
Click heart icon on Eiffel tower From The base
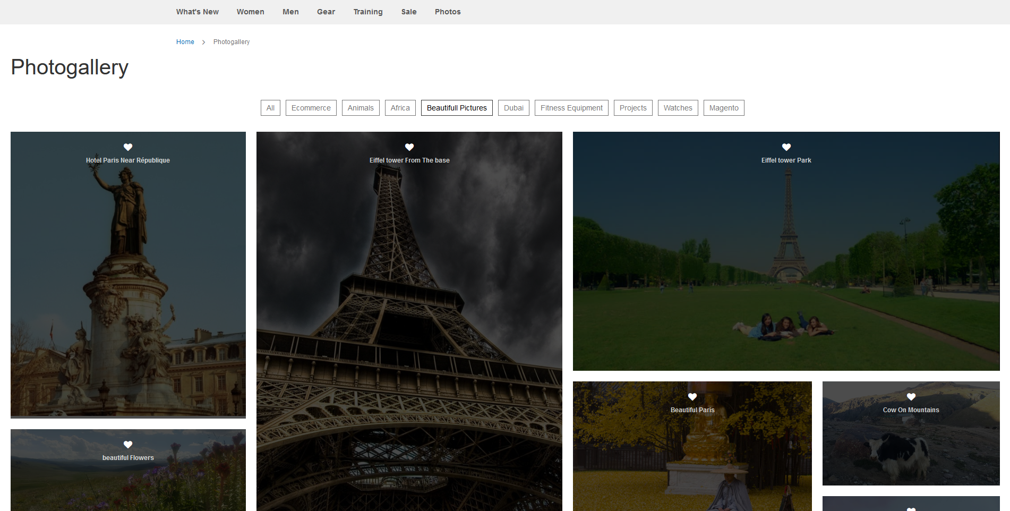(409, 147)
